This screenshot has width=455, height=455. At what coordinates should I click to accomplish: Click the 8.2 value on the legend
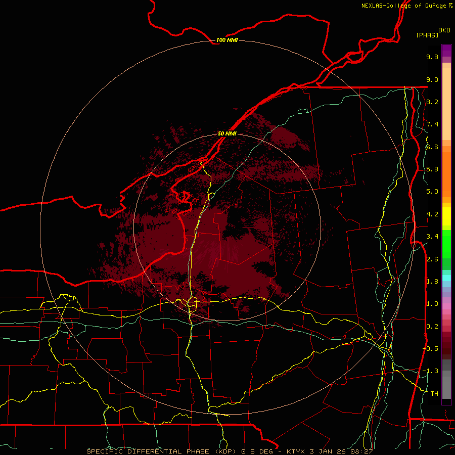pos(432,102)
